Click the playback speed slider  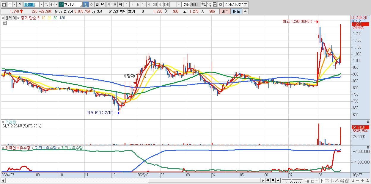[292, 180]
